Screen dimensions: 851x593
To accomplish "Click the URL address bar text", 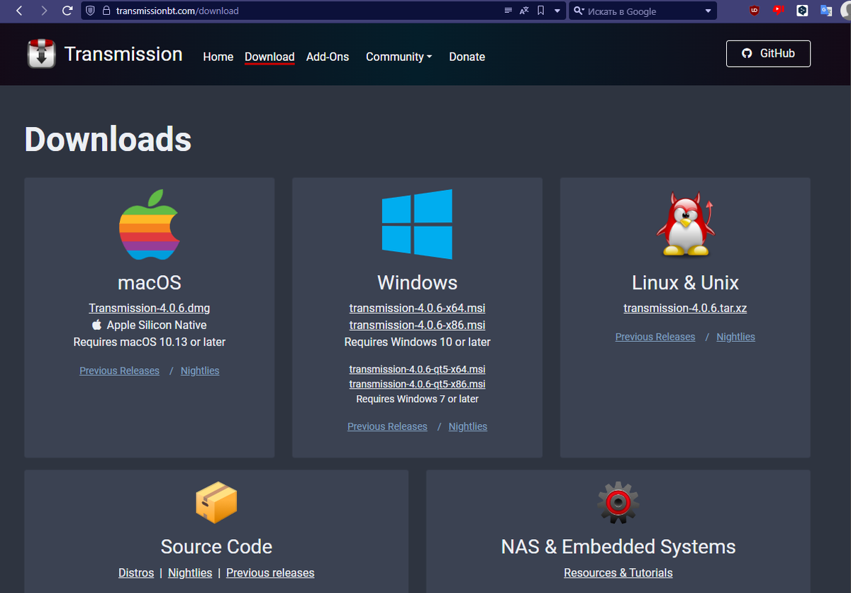I will 177,11.
